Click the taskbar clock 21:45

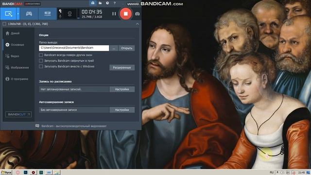[x=301, y=173]
